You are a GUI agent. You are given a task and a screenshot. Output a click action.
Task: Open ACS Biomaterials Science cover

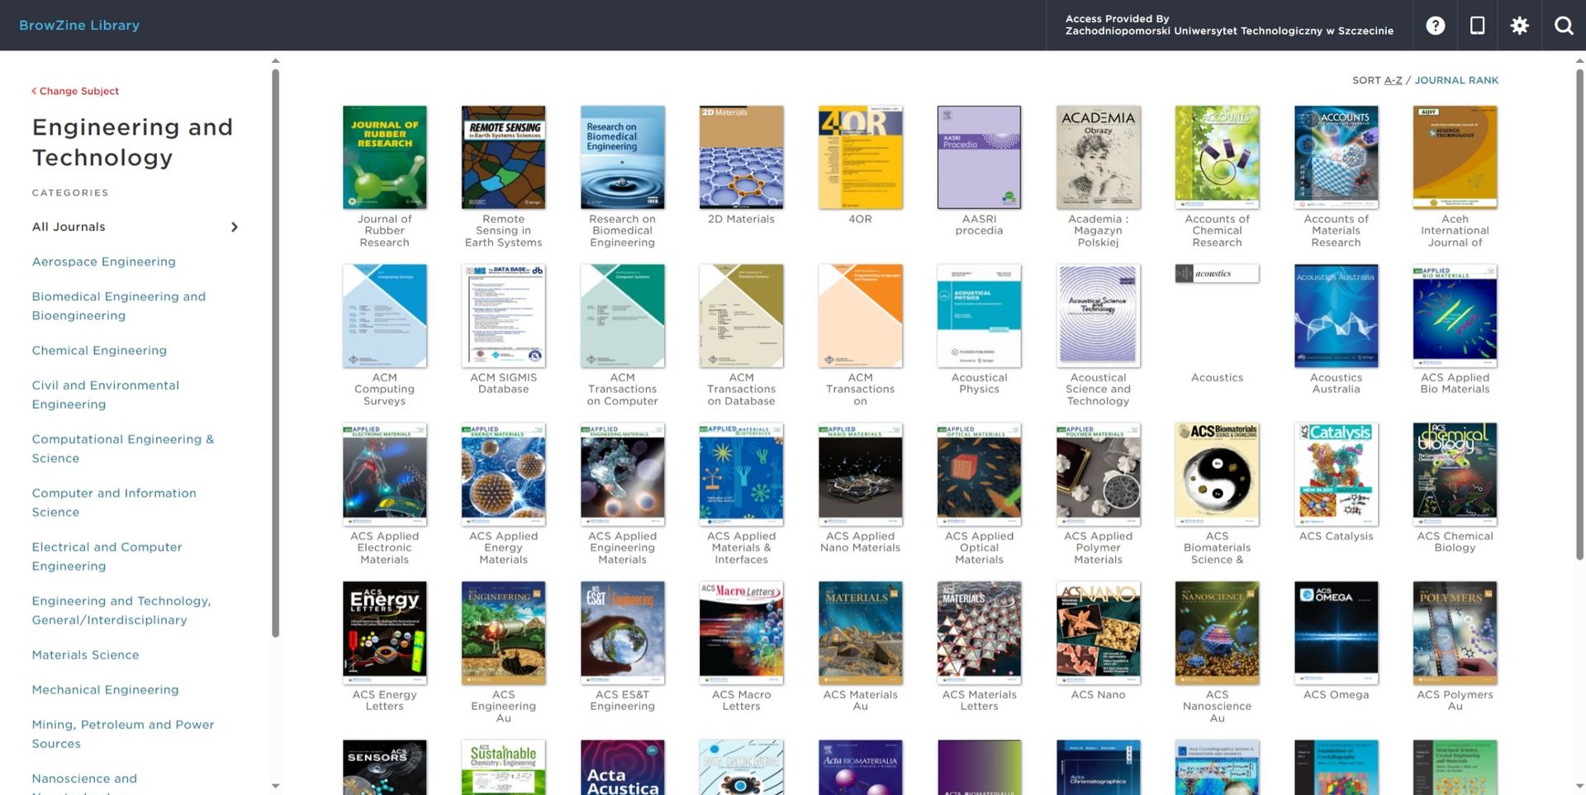(1218, 474)
